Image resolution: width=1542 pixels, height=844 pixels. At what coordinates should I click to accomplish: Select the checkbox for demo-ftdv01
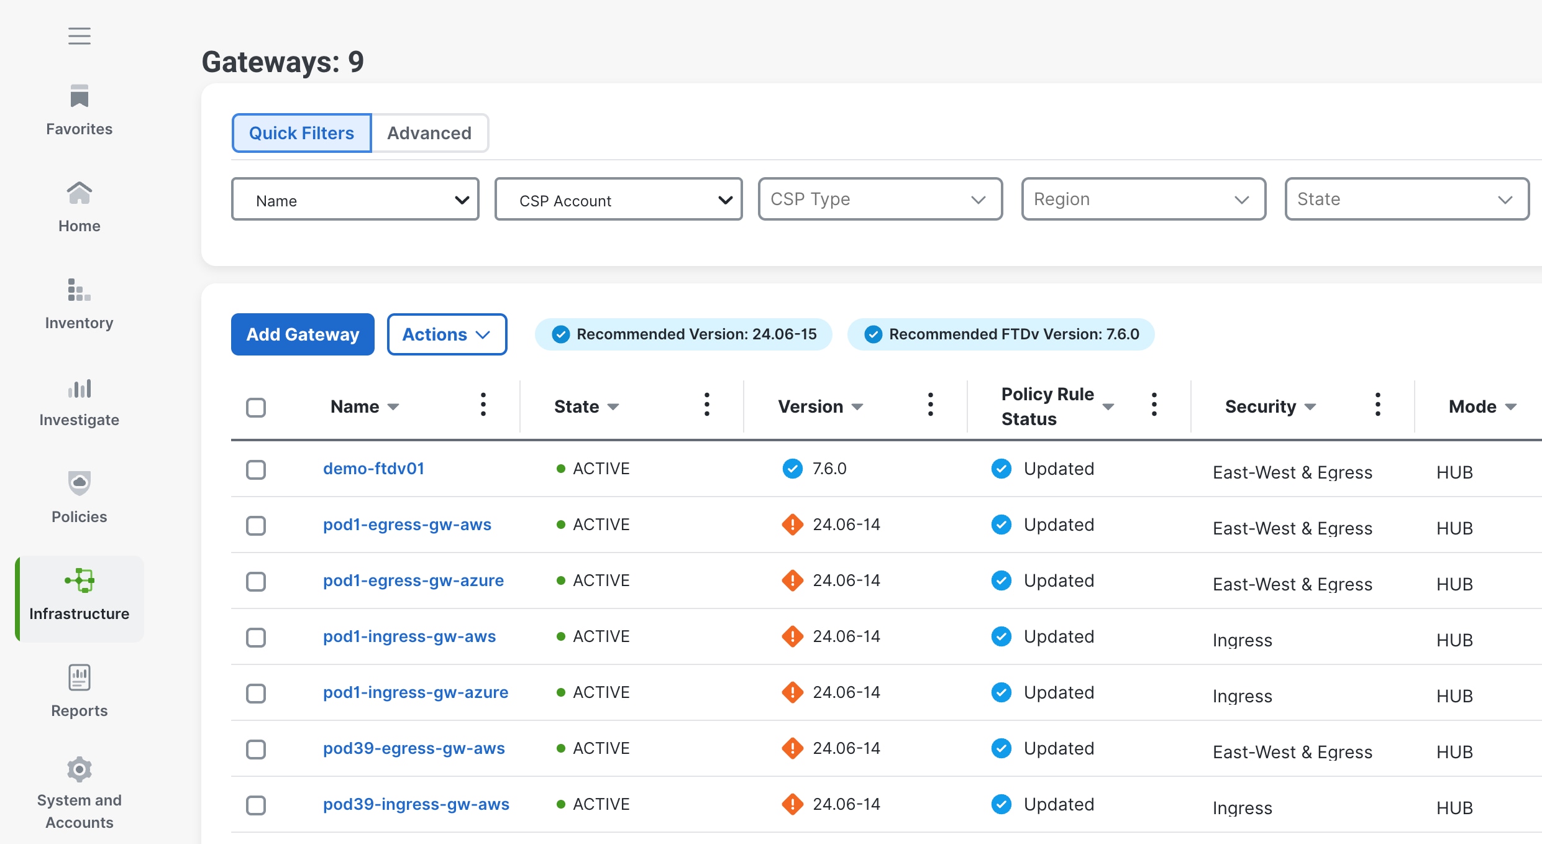256,470
